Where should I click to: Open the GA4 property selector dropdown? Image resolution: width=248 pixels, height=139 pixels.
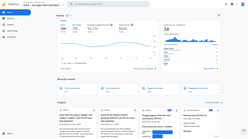click(44, 5)
